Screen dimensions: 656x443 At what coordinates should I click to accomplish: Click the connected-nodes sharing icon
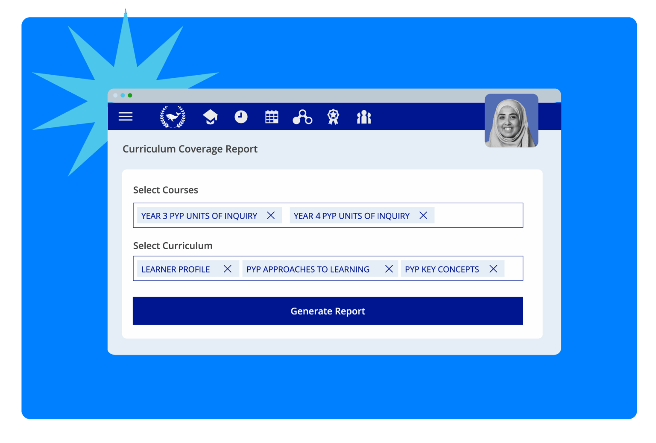(303, 116)
